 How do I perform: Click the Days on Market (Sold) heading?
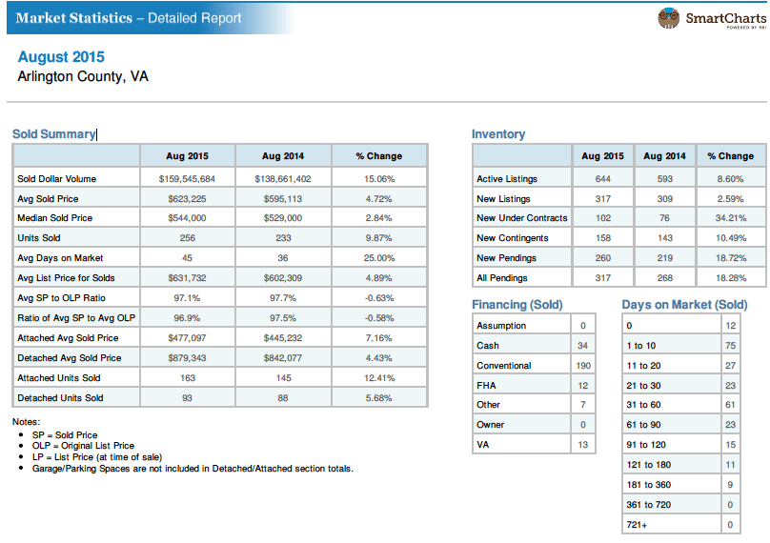pyautogui.click(x=684, y=305)
